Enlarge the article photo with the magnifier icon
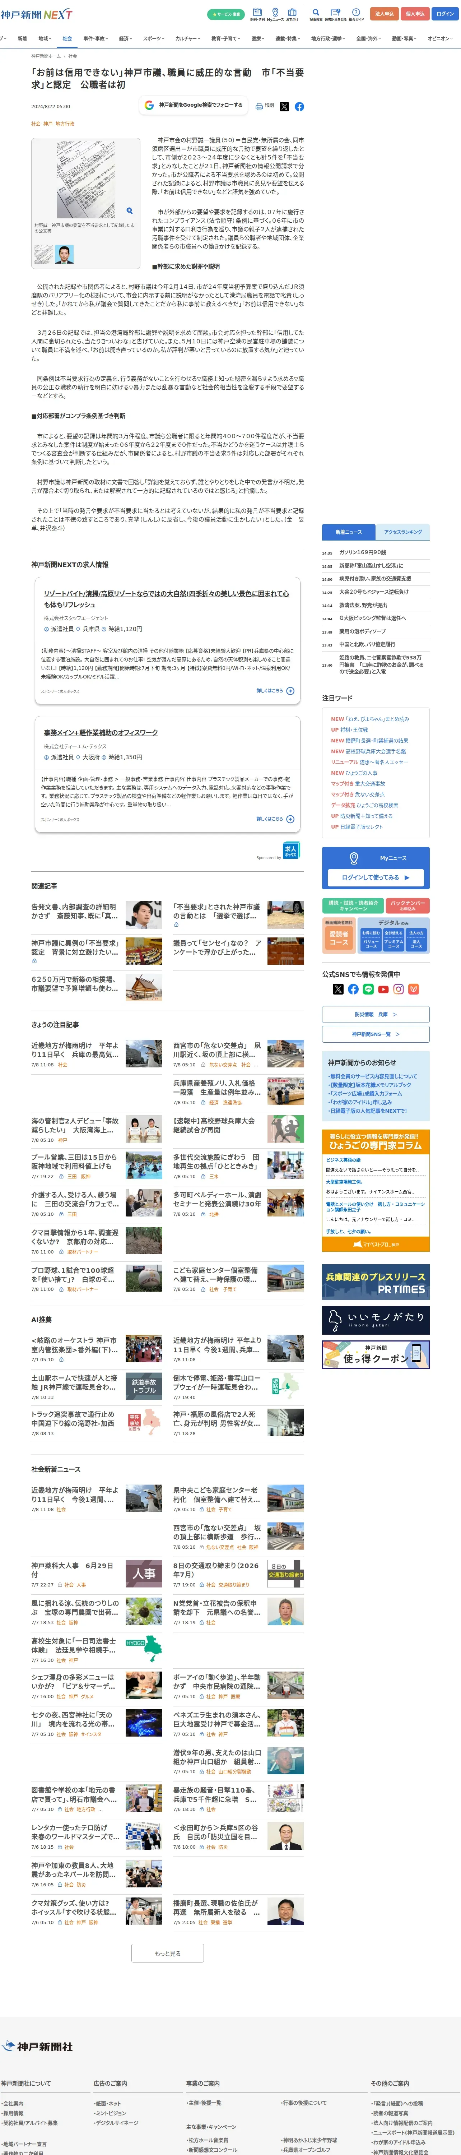 [x=129, y=211]
